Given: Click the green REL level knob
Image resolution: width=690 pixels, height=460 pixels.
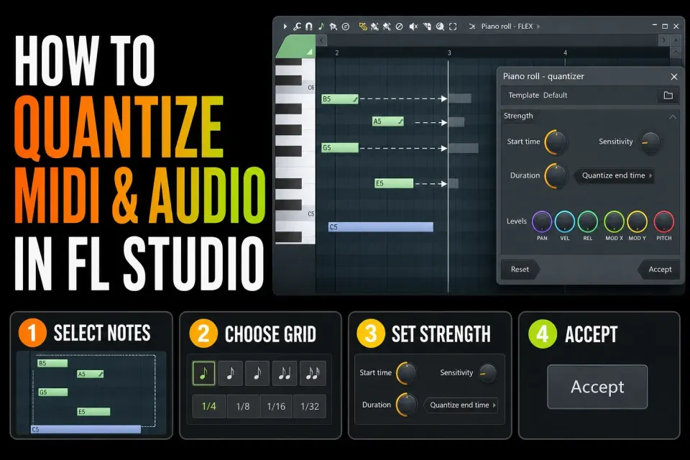Looking at the screenshot, I should pyautogui.click(x=587, y=221).
